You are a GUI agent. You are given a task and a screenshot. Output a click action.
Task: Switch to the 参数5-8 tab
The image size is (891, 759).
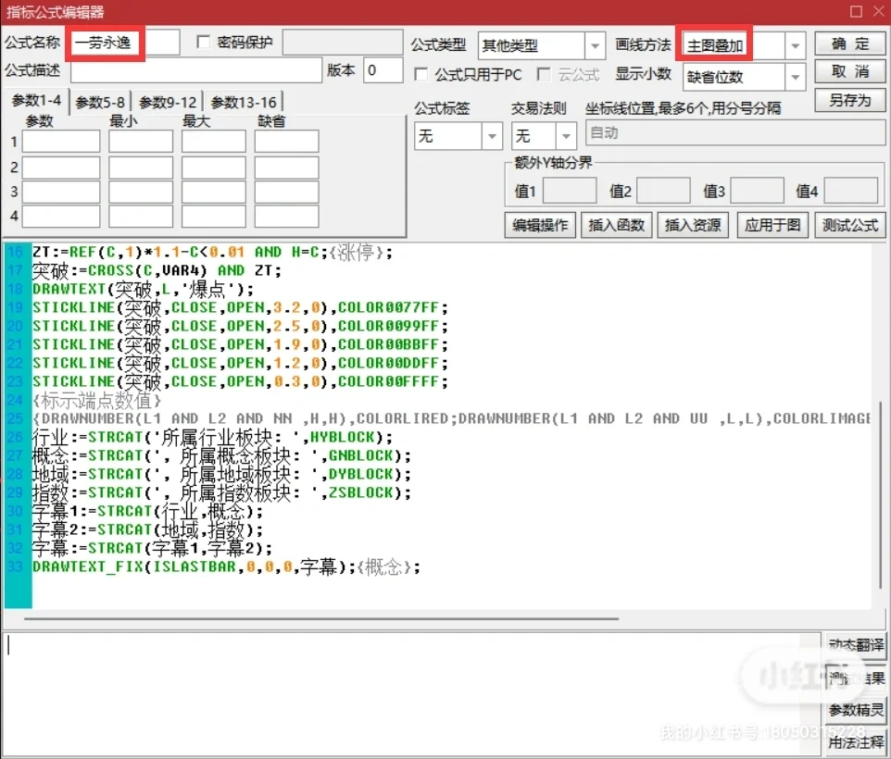[100, 102]
